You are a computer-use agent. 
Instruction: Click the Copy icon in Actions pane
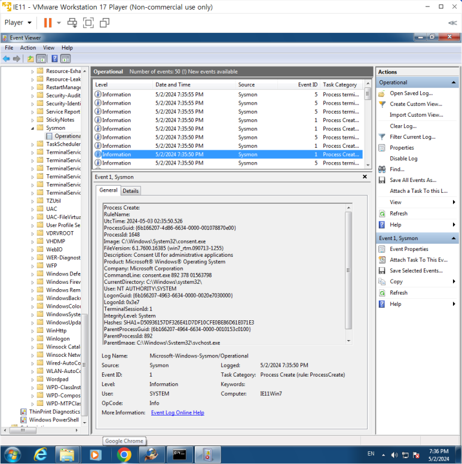[382, 281]
